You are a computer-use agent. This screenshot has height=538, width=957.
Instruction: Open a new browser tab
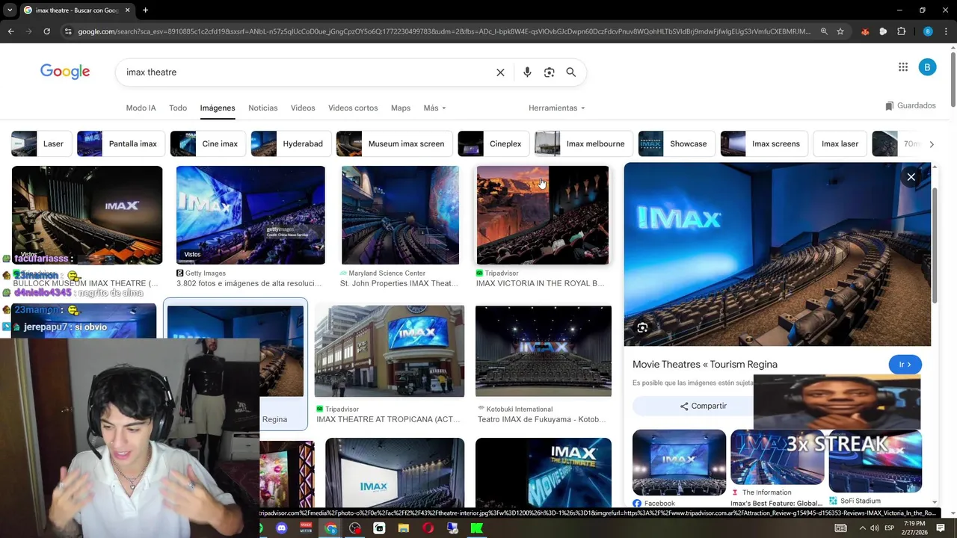[145, 10]
